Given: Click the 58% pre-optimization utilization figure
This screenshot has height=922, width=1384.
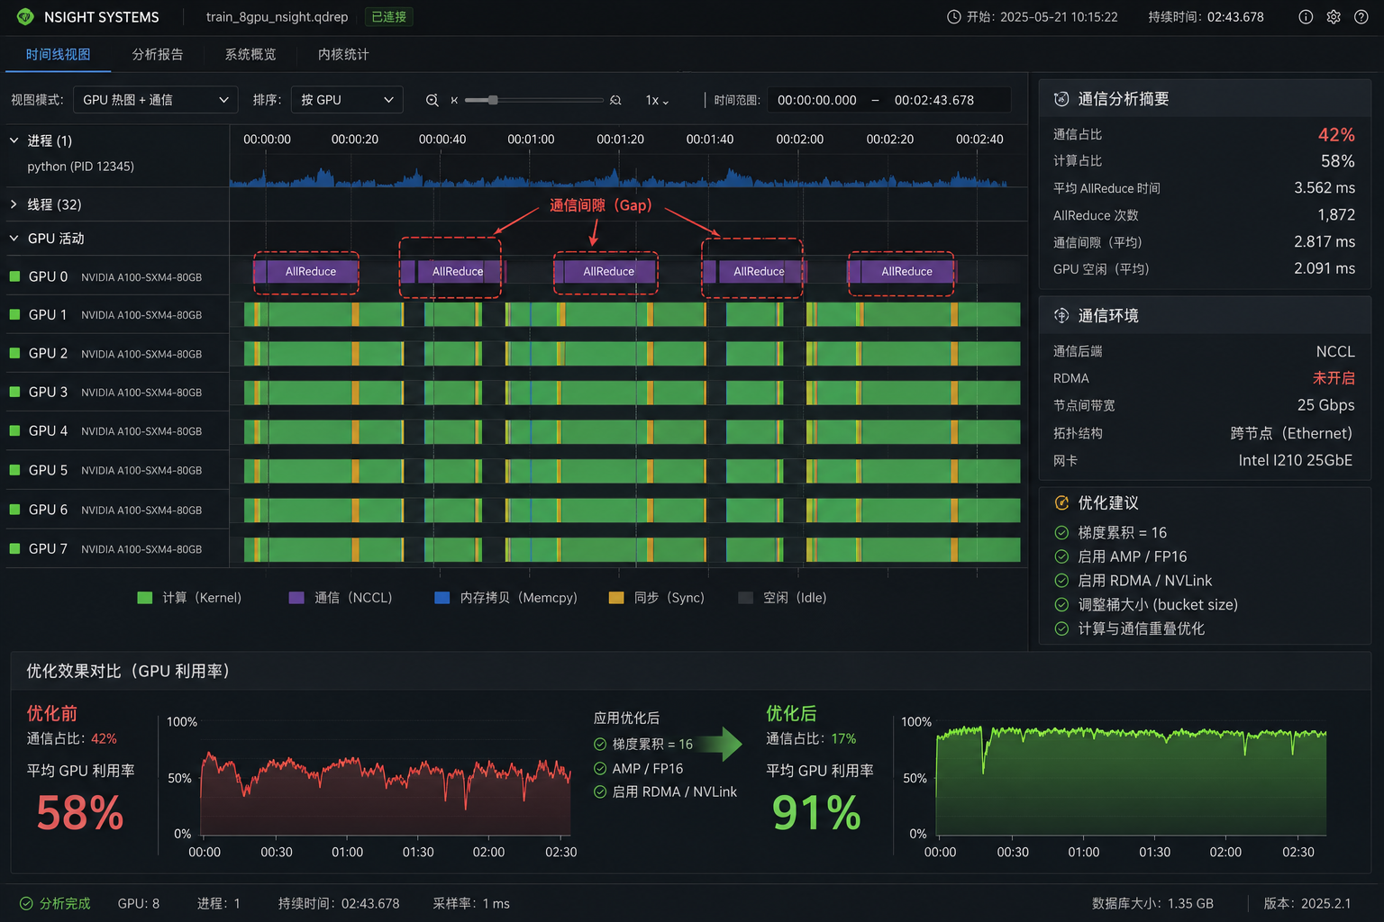Looking at the screenshot, I should click(80, 812).
